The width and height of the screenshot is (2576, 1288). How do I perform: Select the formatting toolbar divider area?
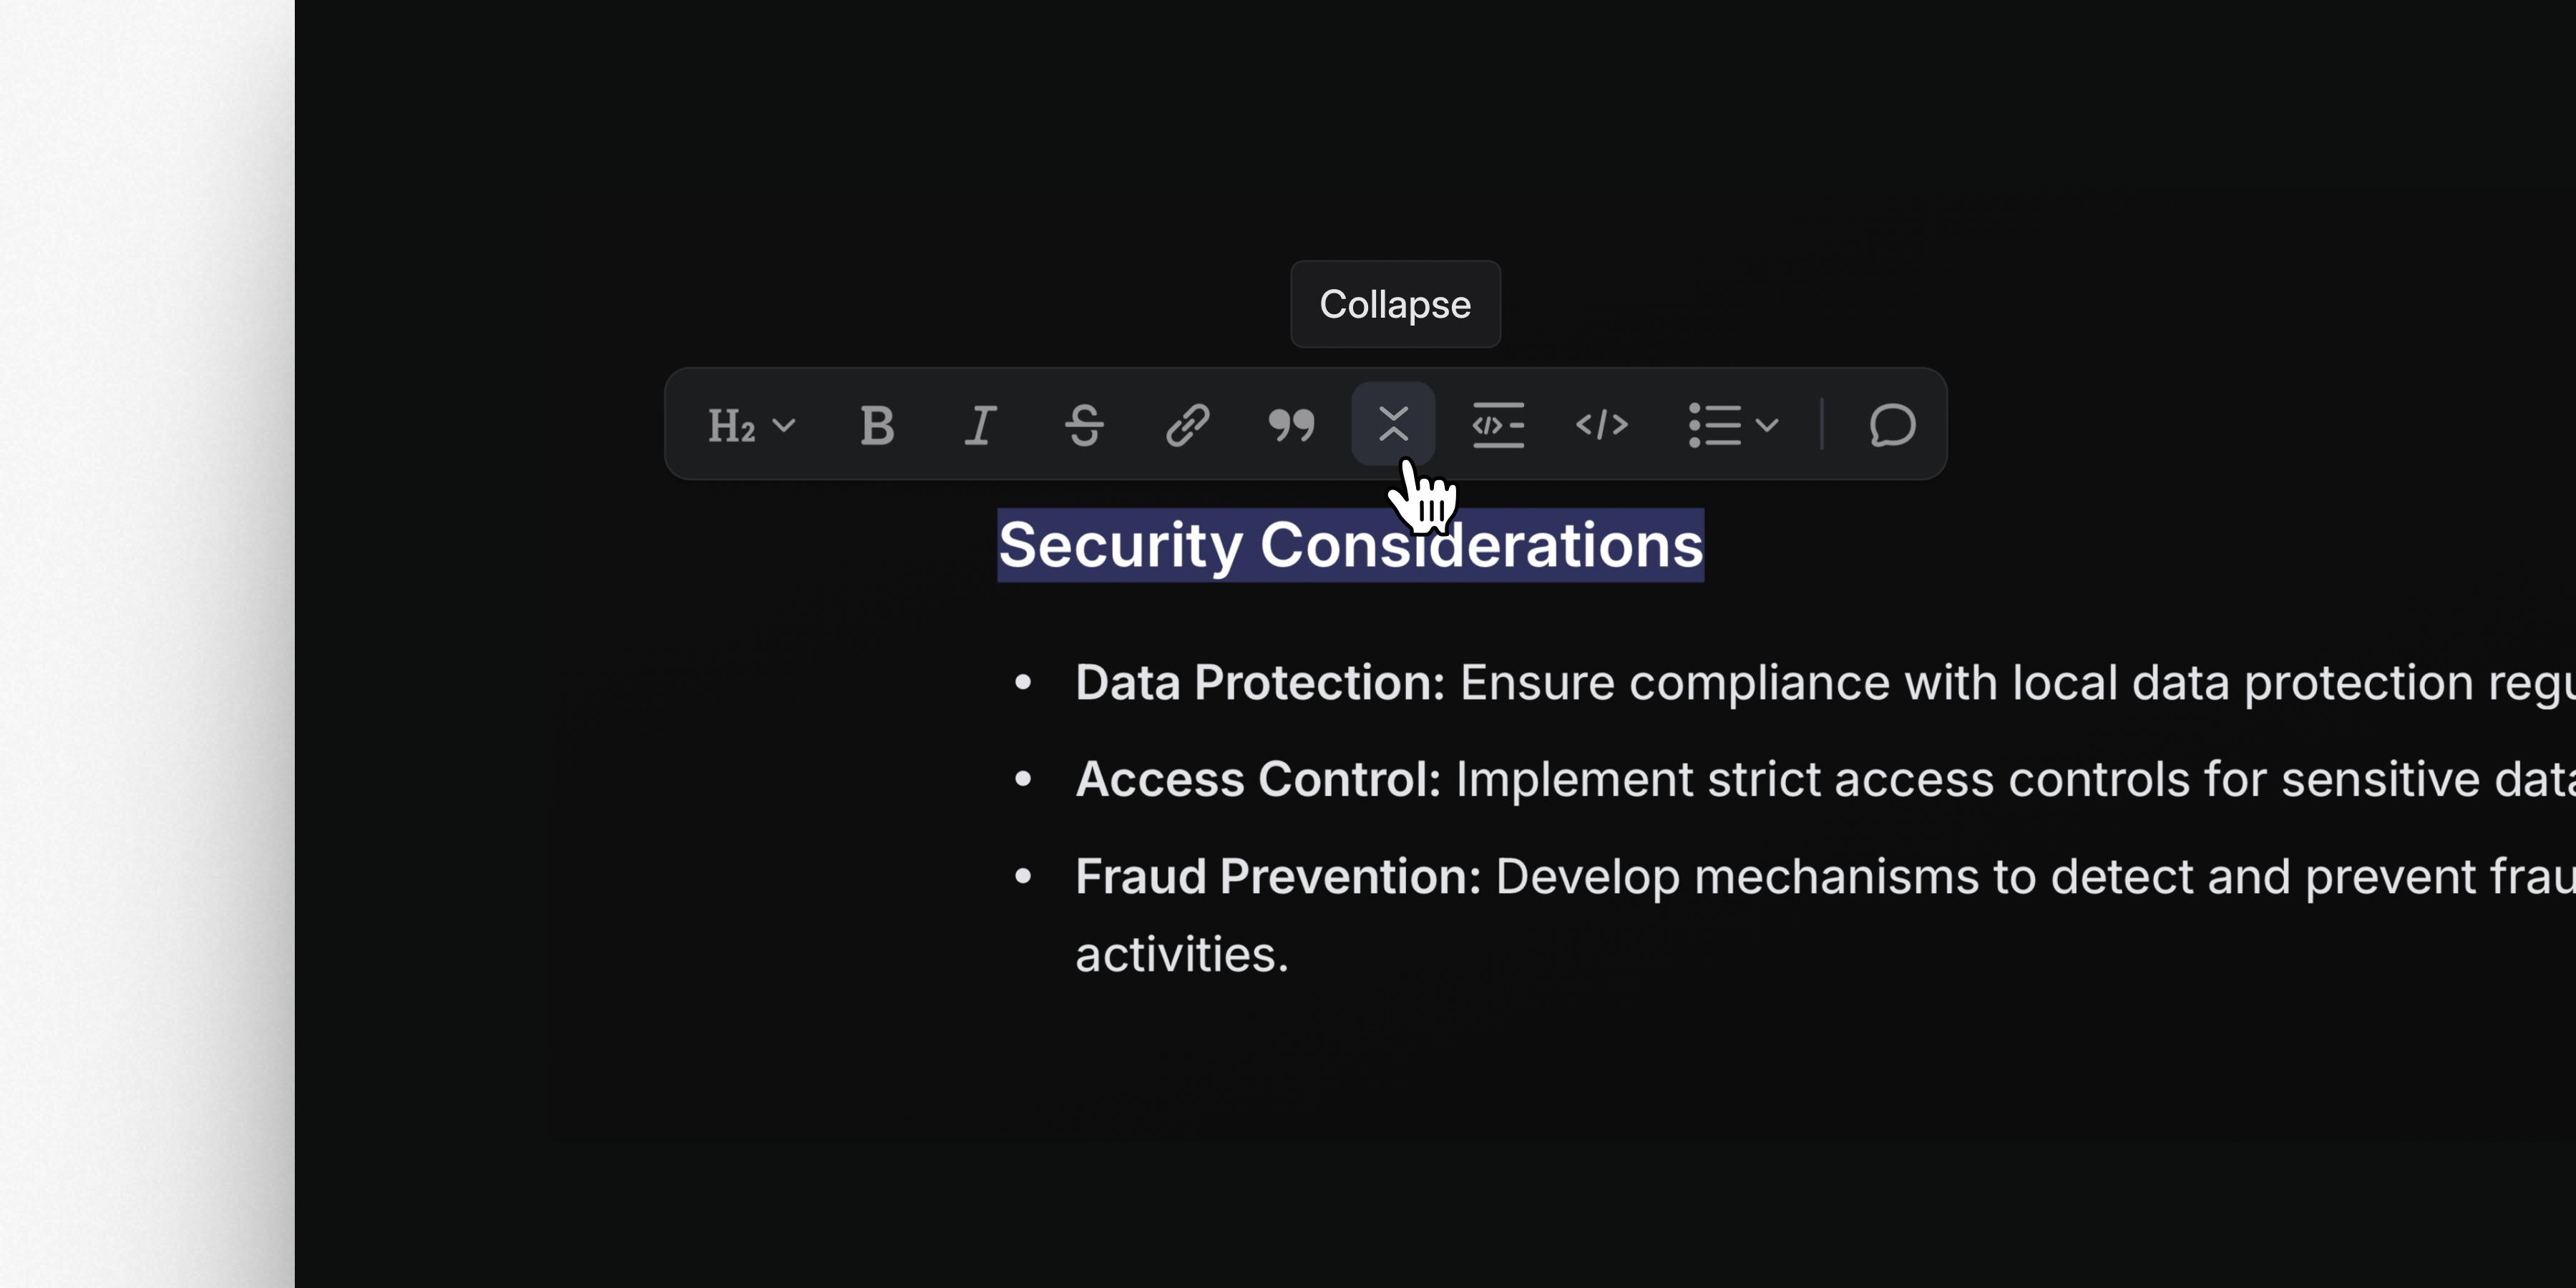1821,425
